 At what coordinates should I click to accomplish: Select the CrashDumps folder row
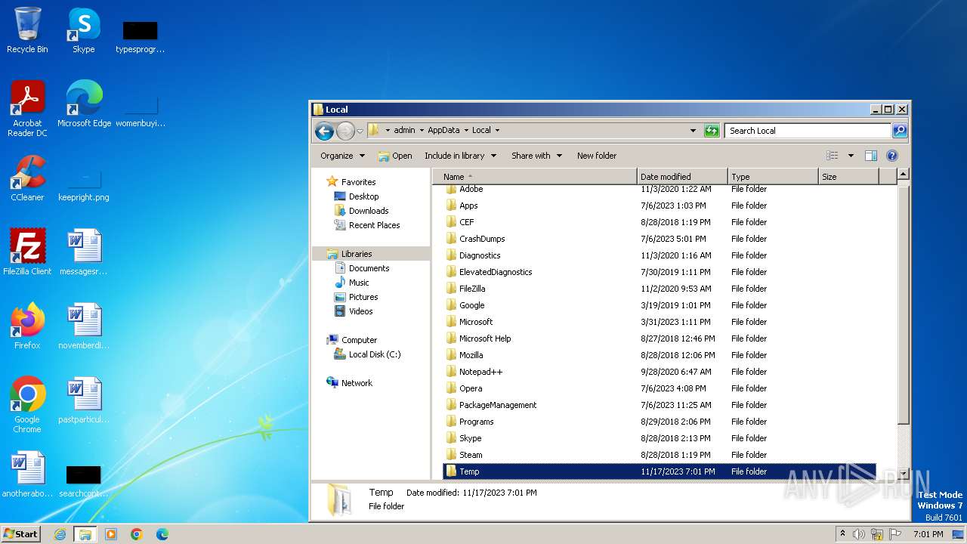click(x=659, y=239)
